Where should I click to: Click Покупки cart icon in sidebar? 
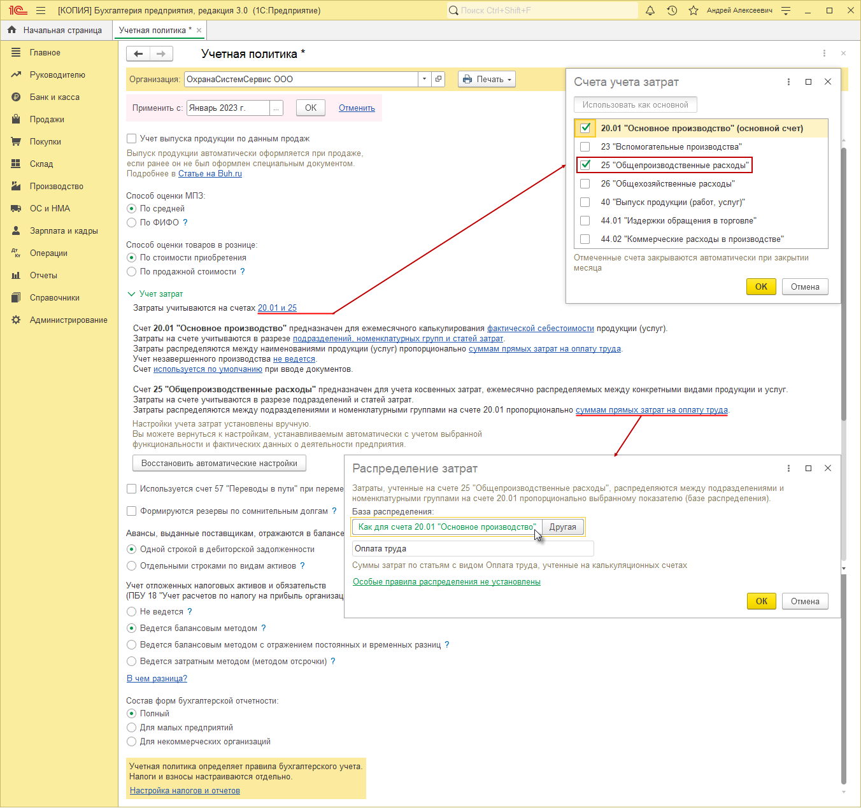pyautogui.click(x=16, y=142)
